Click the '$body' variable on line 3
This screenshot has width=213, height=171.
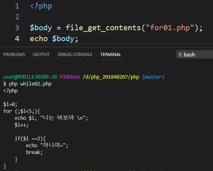[41, 28]
